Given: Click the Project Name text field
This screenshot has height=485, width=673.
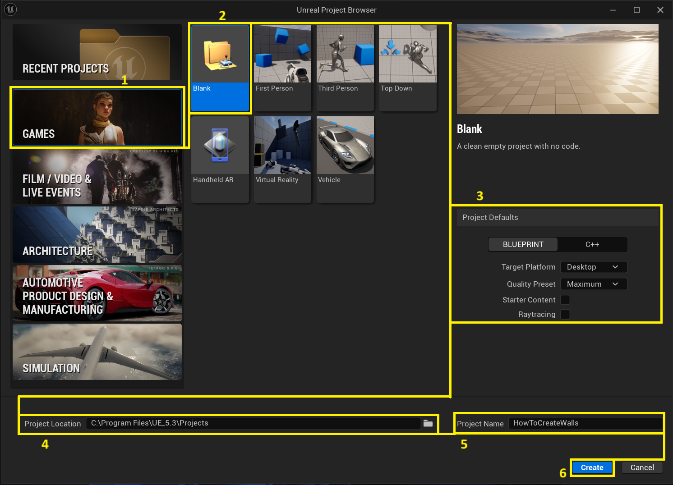Looking at the screenshot, I should click(585, 423).
